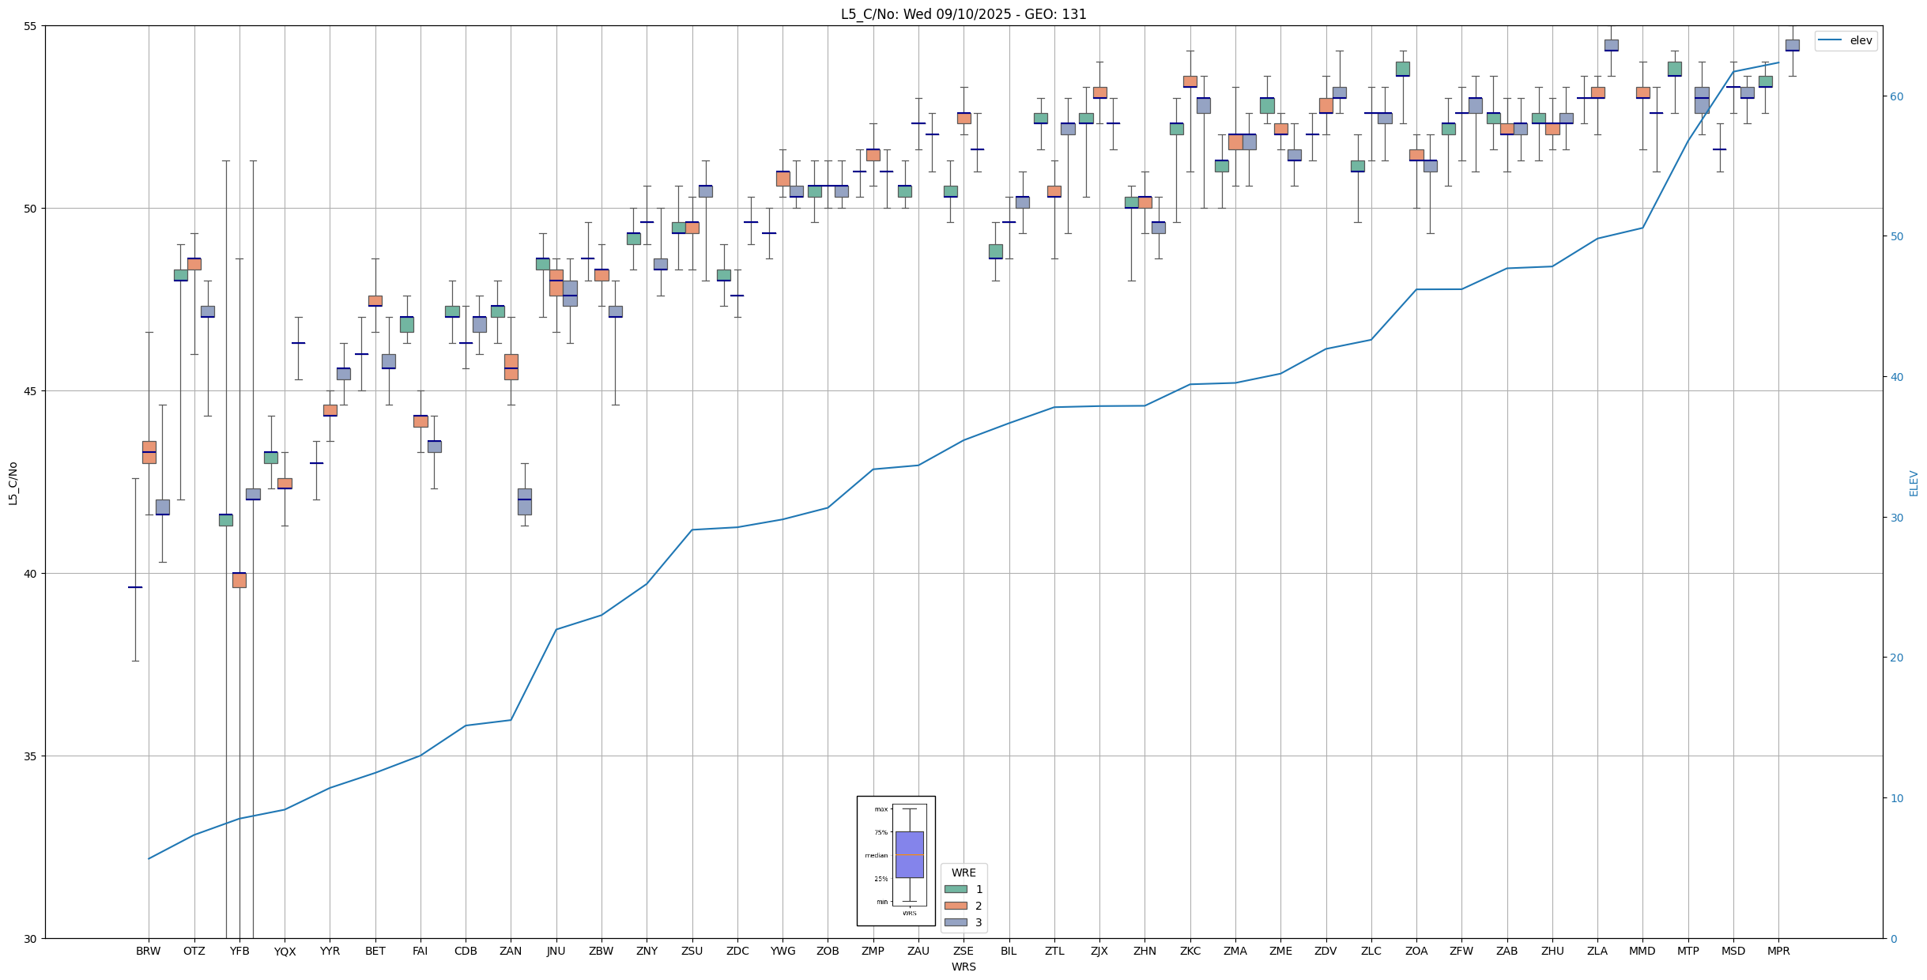Viewport: 1927px width, 980px height.
Task: Click the elev line legend entry
Action: [1846, 40]
